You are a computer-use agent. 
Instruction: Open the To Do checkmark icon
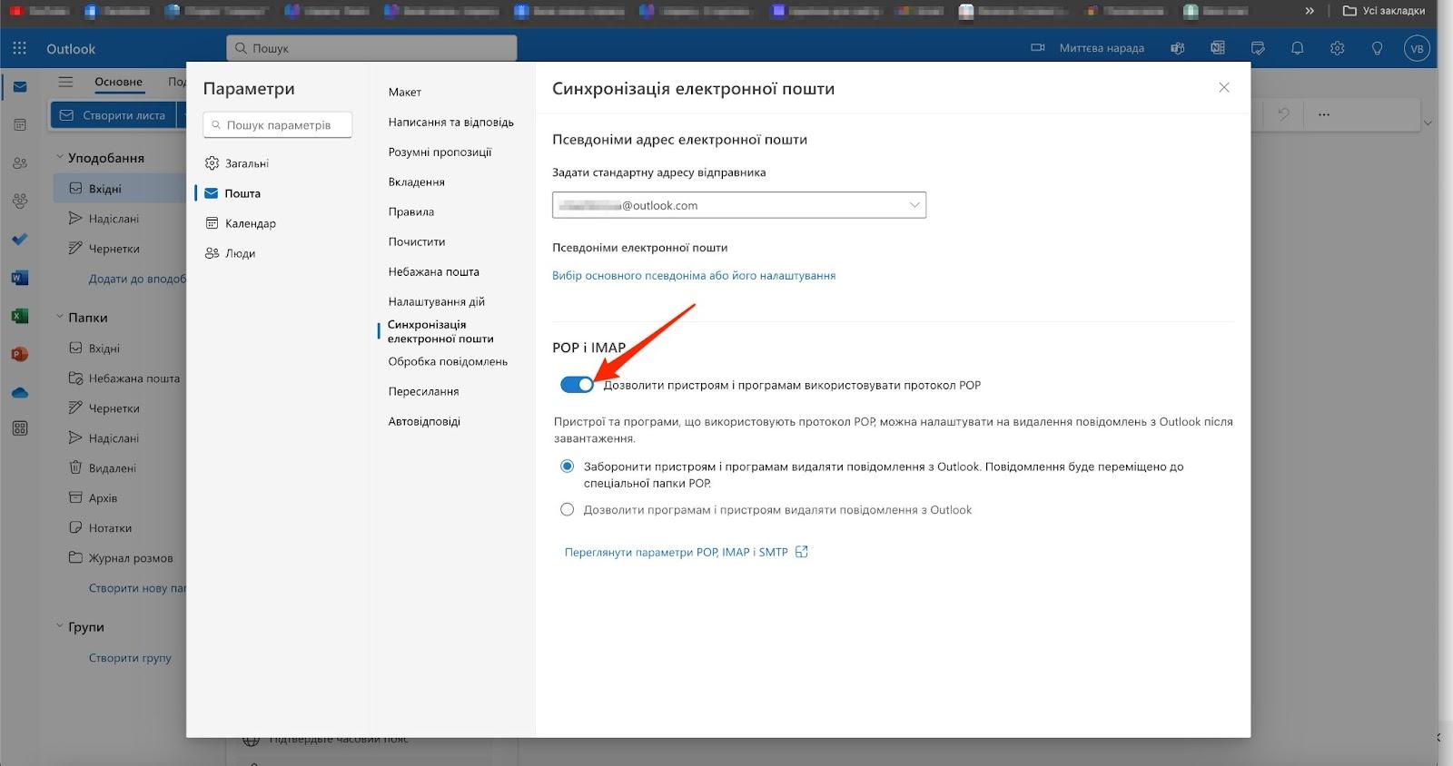pyautogui.click(x=20, y=240)
